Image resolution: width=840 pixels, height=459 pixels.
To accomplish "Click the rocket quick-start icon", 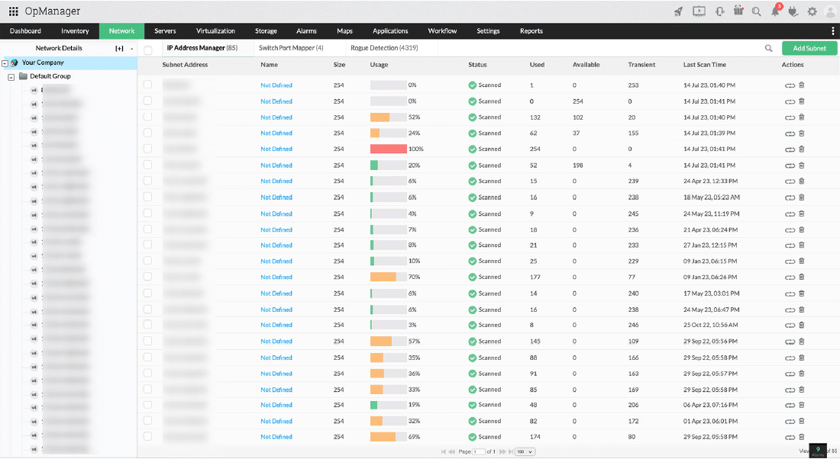I will (678, 11).
